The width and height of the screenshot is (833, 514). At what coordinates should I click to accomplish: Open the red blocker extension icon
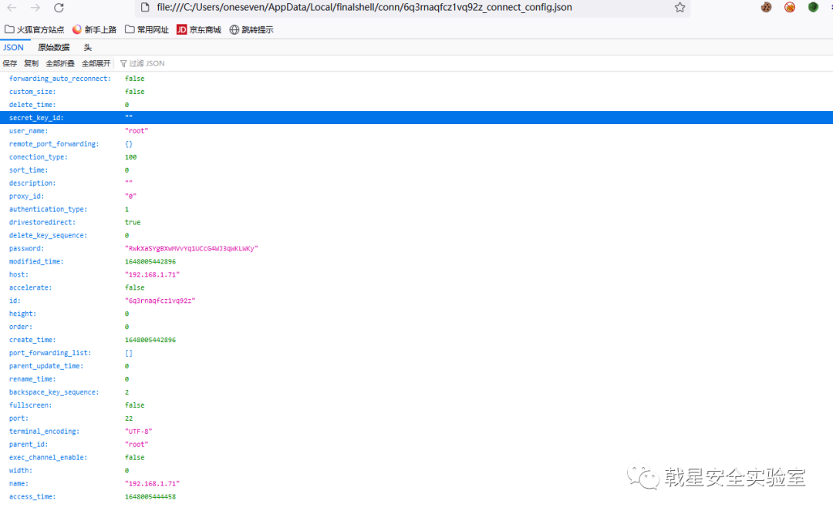tap(790, 8)
